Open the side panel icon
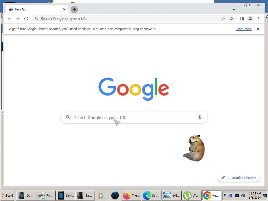The image size is (268, 201). [242, 19]
